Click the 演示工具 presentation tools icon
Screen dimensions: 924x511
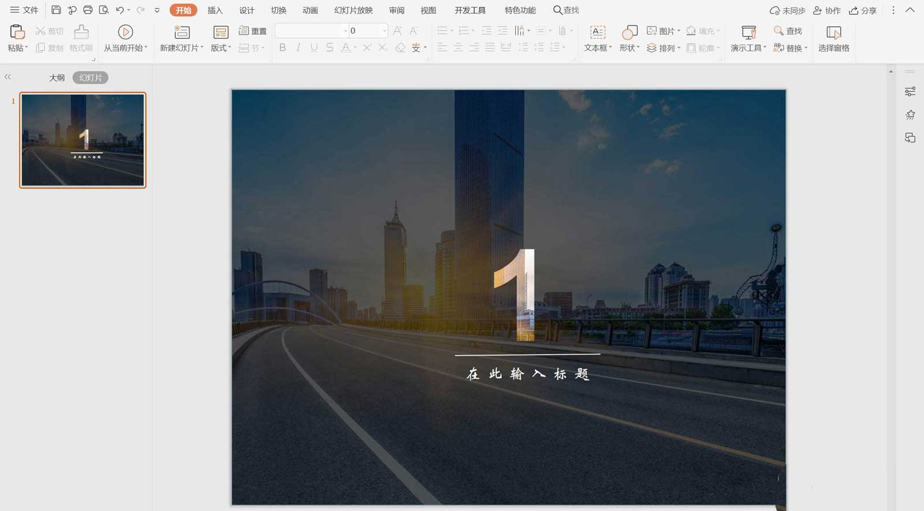pos(748,32)
